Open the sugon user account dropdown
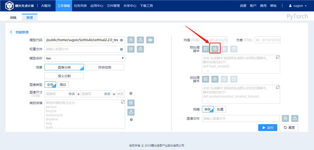This screenshot has width=314, height=150. 298,6
